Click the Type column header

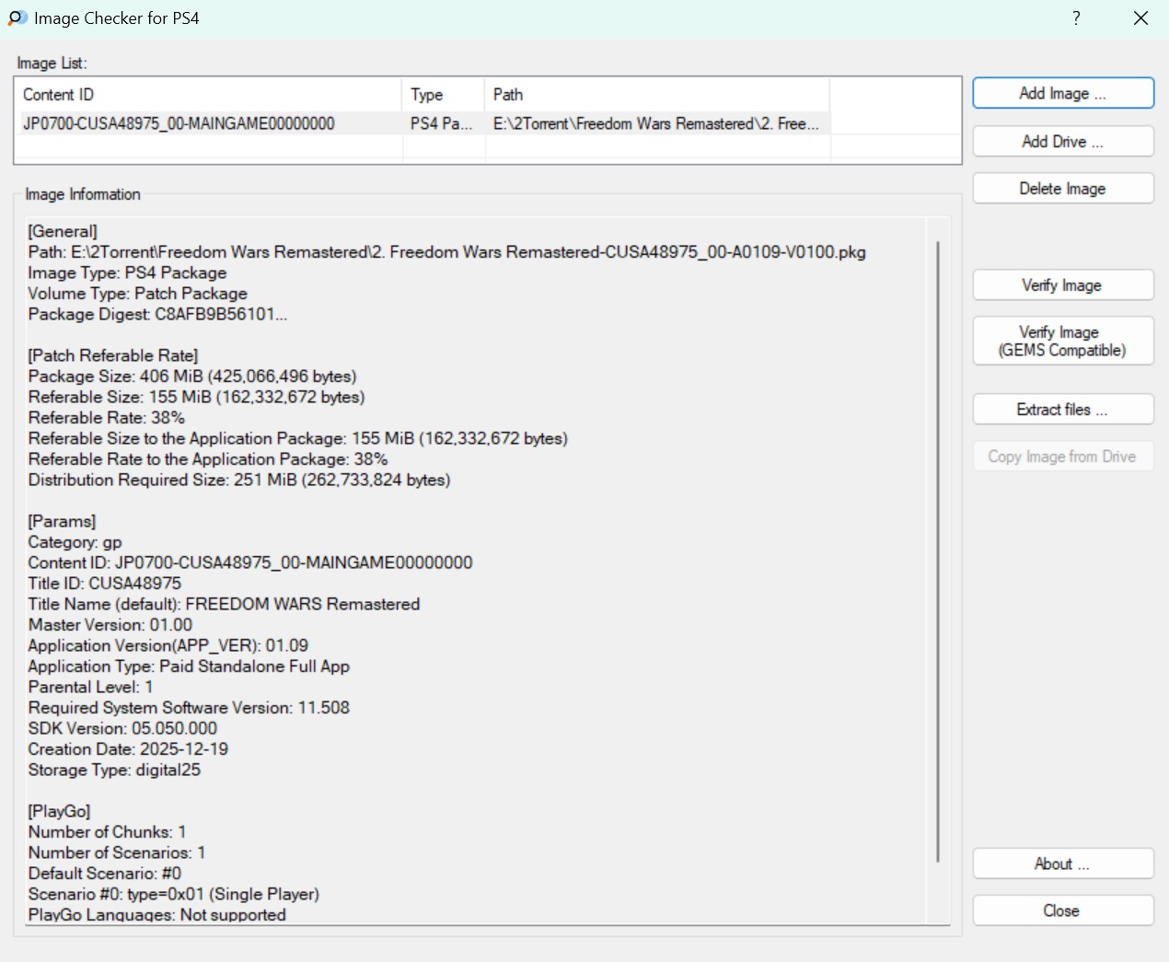(x=443, y=94)
